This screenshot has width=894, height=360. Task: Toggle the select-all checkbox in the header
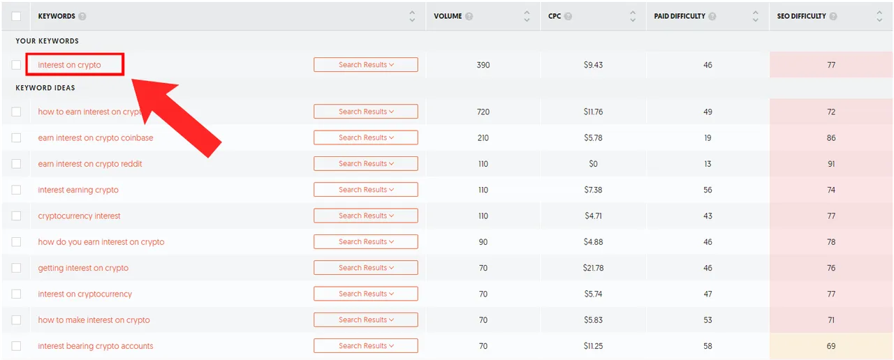tap(16, 16)
